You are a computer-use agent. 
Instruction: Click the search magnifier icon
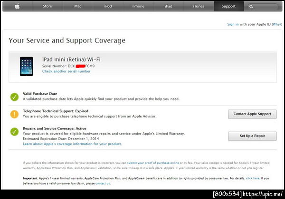click(251, 7)
